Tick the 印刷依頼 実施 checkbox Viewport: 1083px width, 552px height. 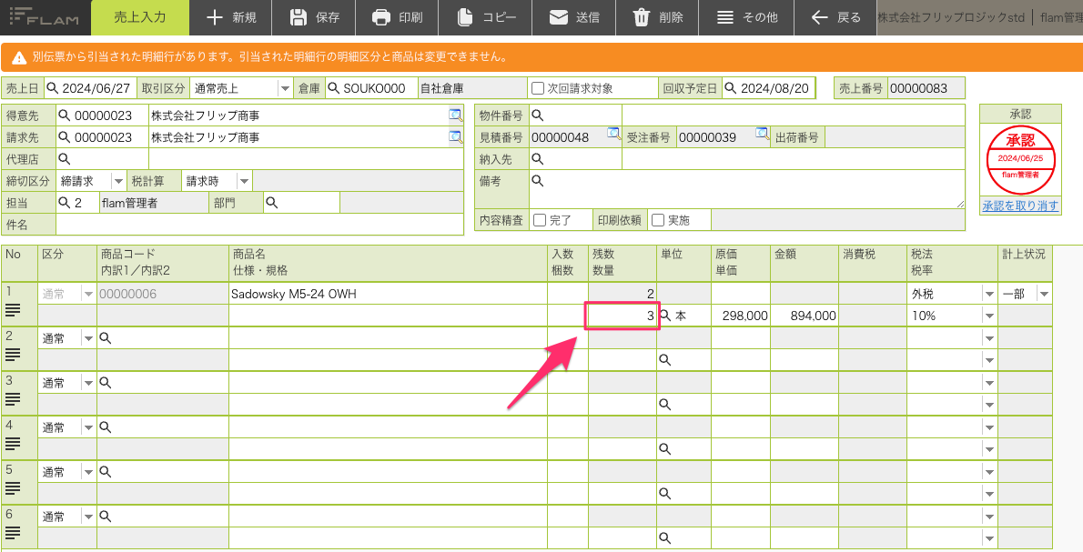658,220
